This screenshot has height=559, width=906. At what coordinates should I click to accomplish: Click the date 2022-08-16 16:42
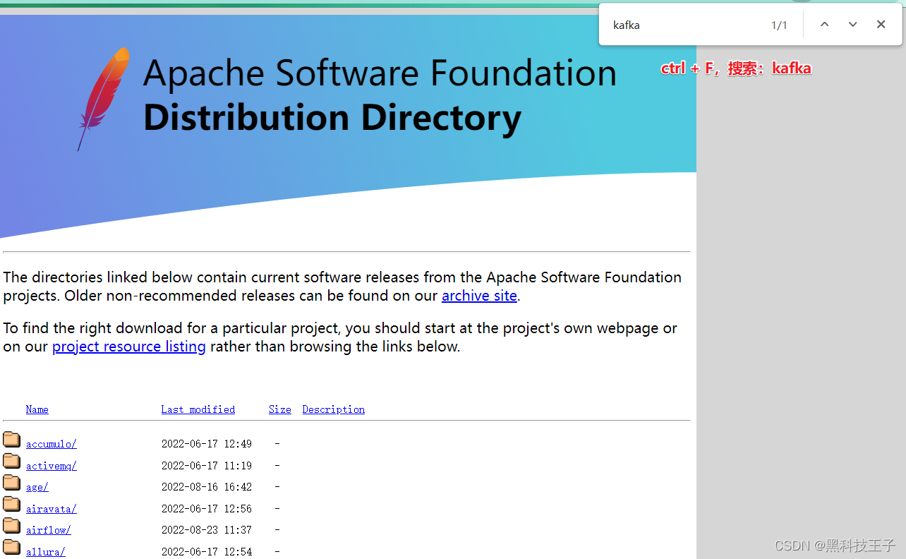point(207,487)
